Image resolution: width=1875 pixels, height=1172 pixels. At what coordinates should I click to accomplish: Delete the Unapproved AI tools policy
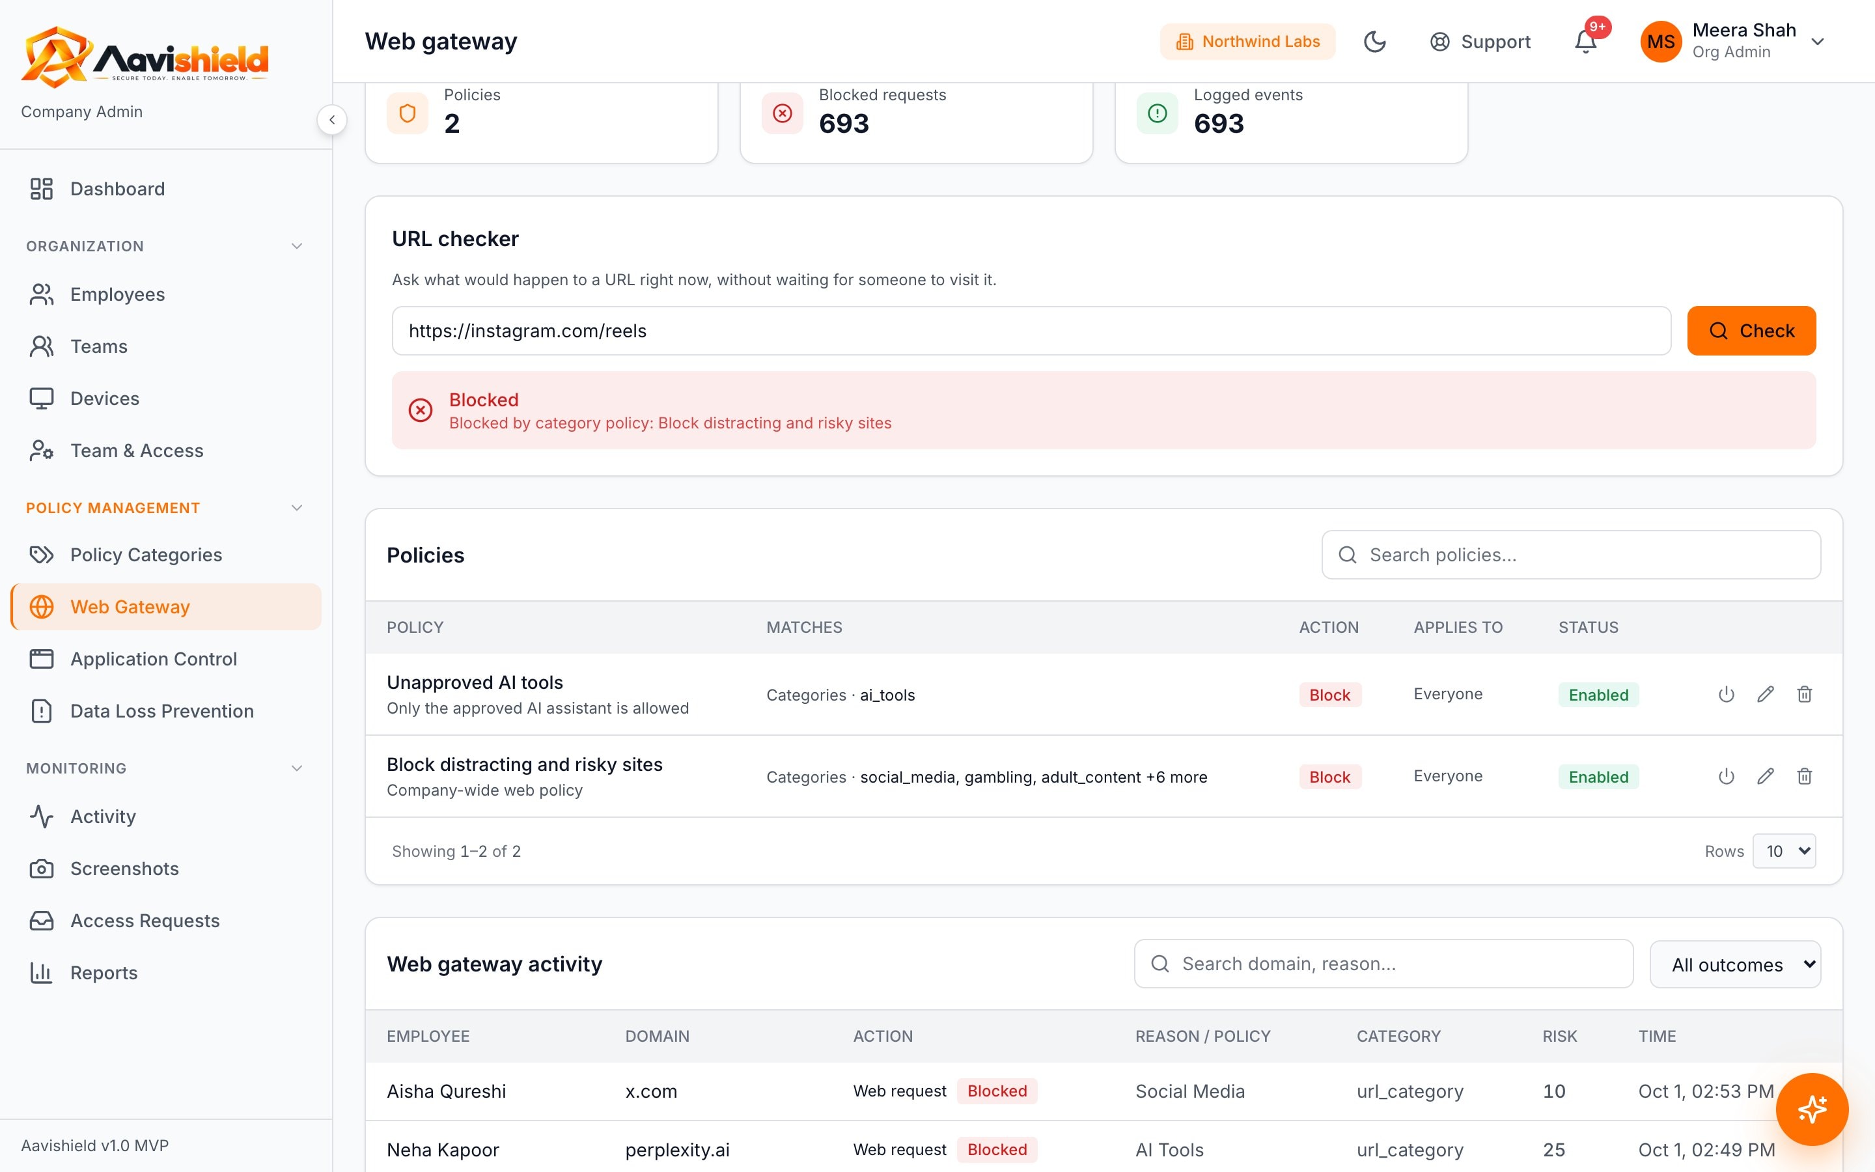point(1805,695)
